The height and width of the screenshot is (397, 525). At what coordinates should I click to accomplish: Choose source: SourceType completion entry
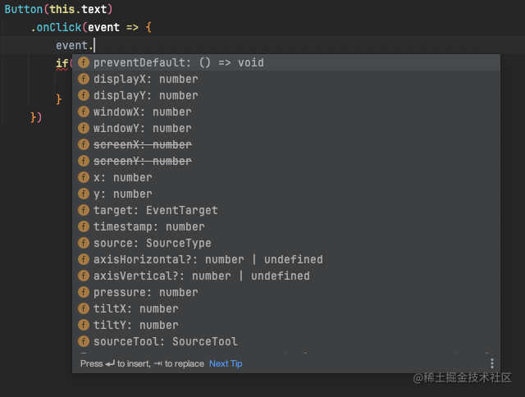tap(286, 243)
